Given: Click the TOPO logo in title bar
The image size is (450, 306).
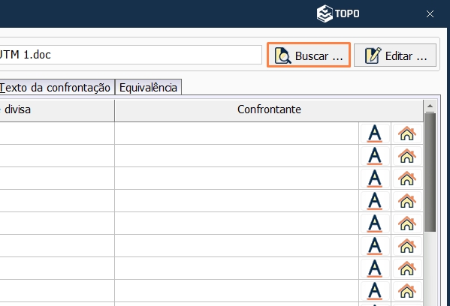Looking at the screenshot, I should (338, 13).
